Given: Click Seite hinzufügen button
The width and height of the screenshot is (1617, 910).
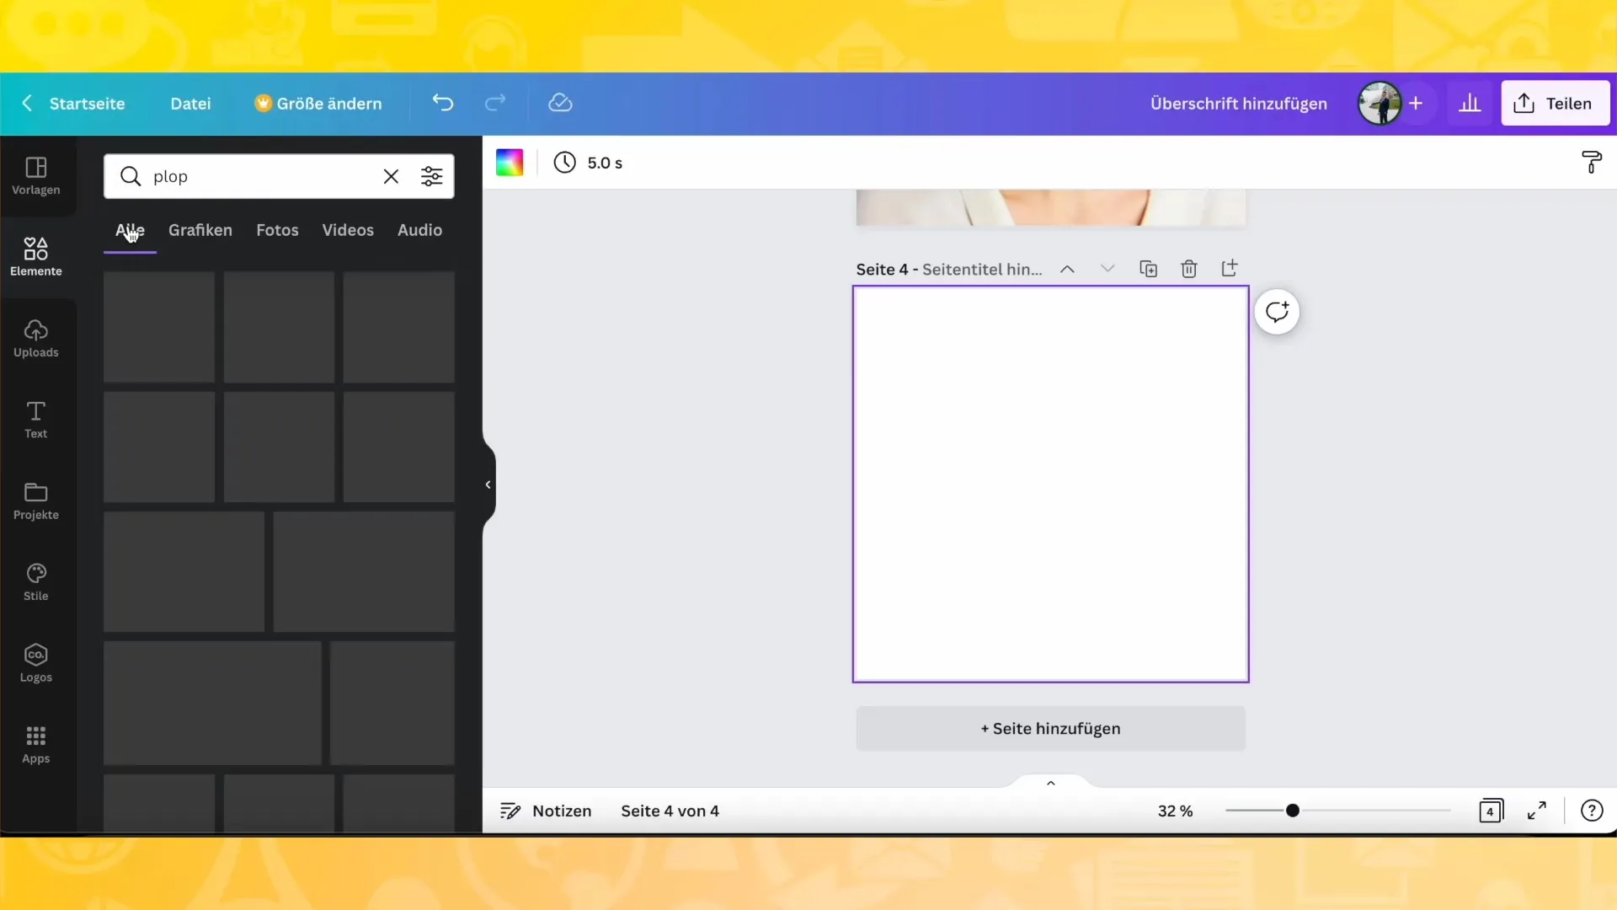Looking at the screenshot, I should 1050,728.
